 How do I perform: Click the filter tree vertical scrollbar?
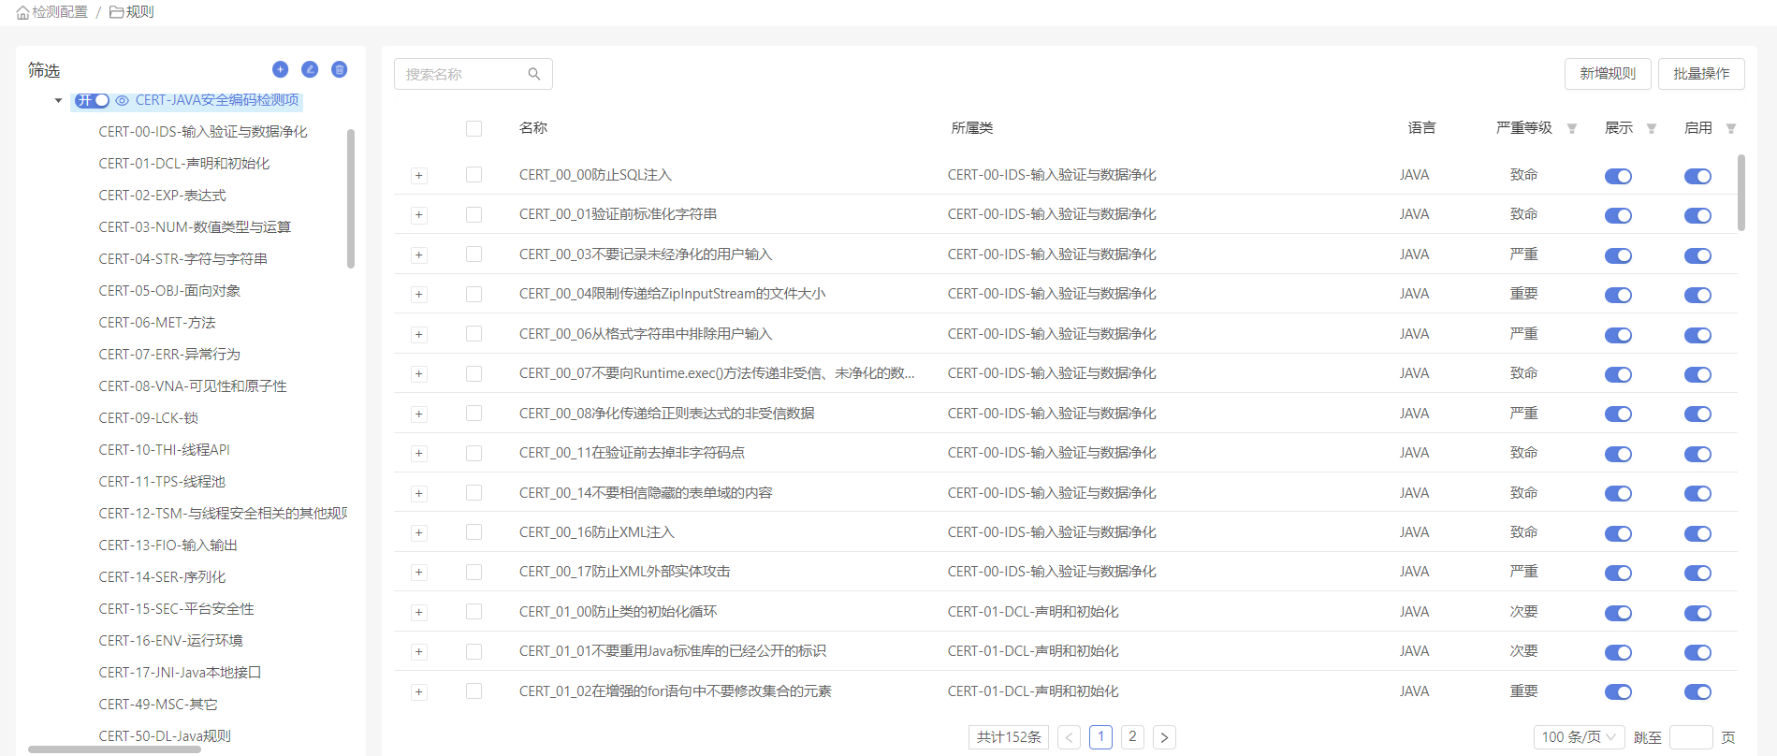pyautogui.click(x=351, y=198)
